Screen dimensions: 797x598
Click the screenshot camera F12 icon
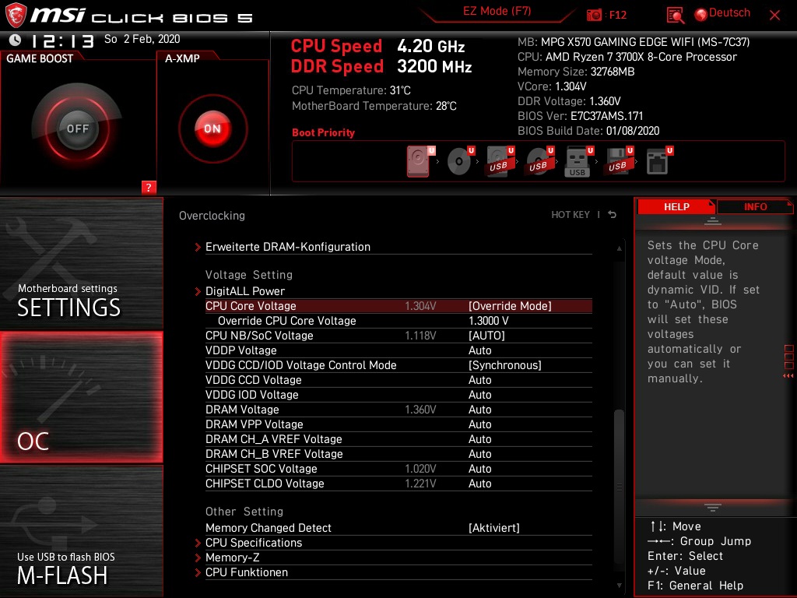coord(594,13)
